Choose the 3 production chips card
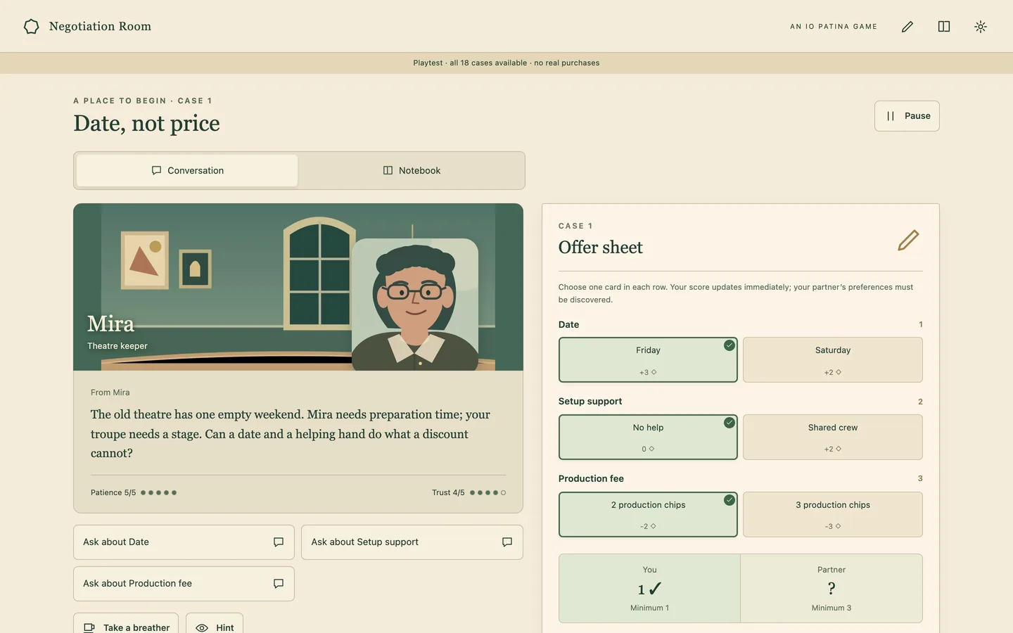The image size is (1013, 633). pos(833,515)
